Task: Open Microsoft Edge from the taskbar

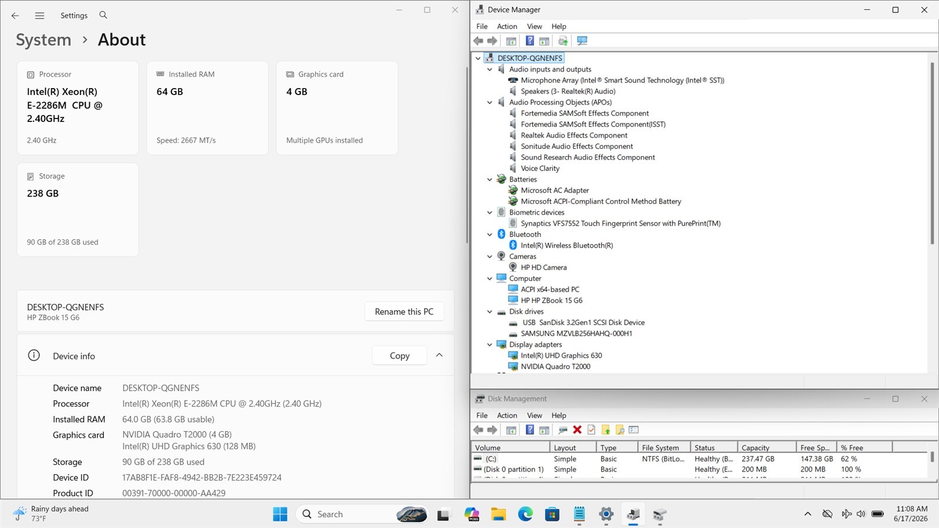Action: click(525, 515)
